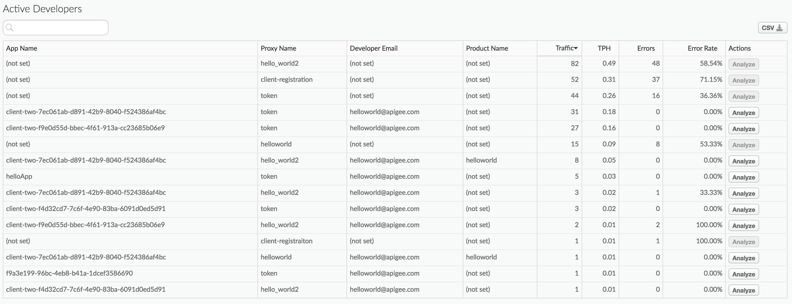Sort the table by Product Name column

coord(487,48)
